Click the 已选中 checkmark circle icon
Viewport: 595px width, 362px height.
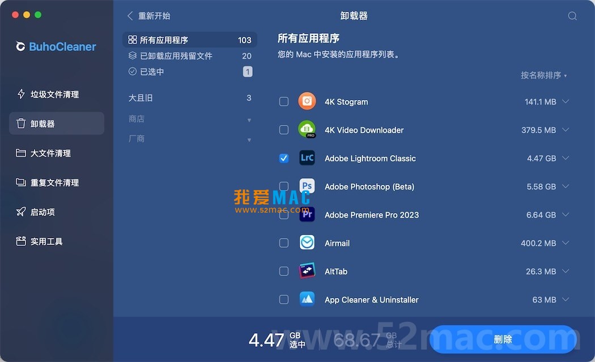133,71
